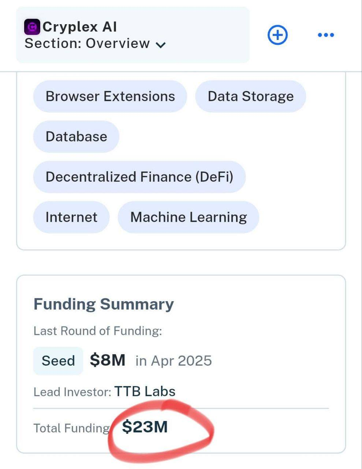The width and height of the screenshot is (362, 469).
Task: Click the "Section: Overview" label
Action: 87,44
